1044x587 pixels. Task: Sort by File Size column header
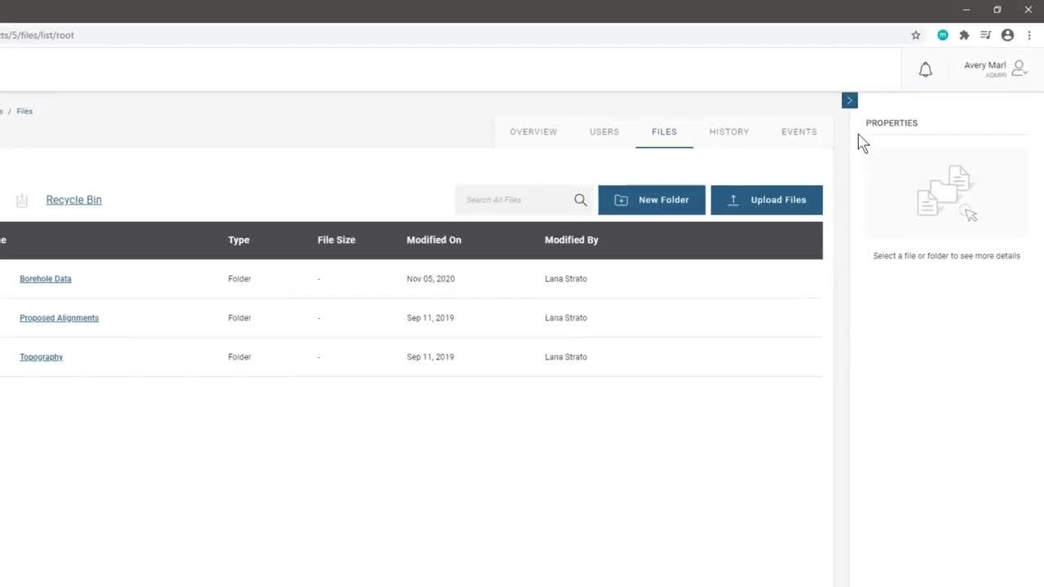[336, 240]
